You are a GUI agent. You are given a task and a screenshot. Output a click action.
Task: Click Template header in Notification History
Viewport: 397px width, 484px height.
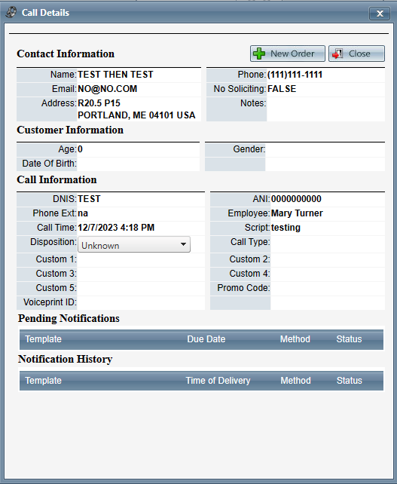(x=43, y=381)
